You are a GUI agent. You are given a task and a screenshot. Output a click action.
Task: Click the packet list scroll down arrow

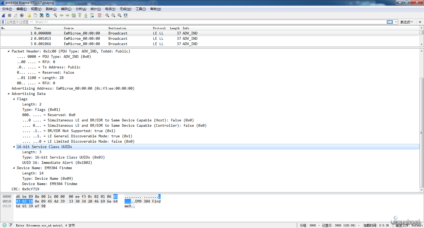click(422, 45)
